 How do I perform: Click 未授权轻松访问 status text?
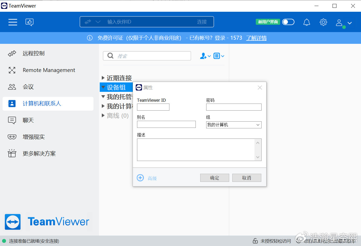(276, 241)
